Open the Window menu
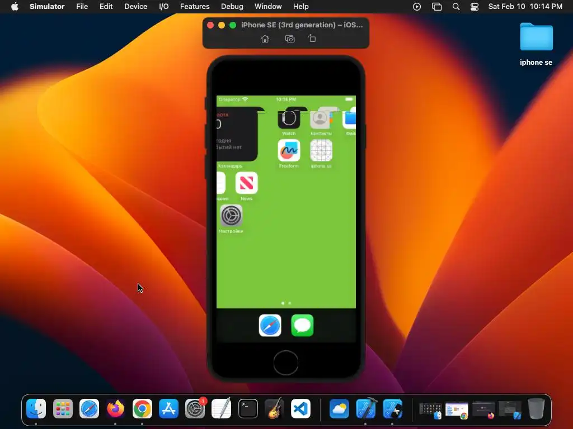 coord(268,7)
